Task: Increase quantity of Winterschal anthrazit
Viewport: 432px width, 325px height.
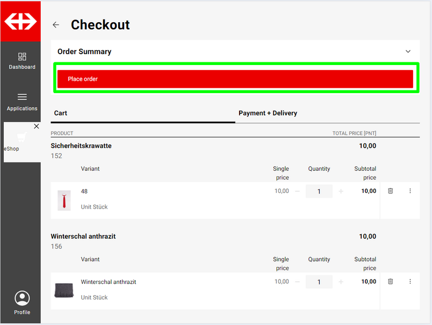Action: point(341,282)
